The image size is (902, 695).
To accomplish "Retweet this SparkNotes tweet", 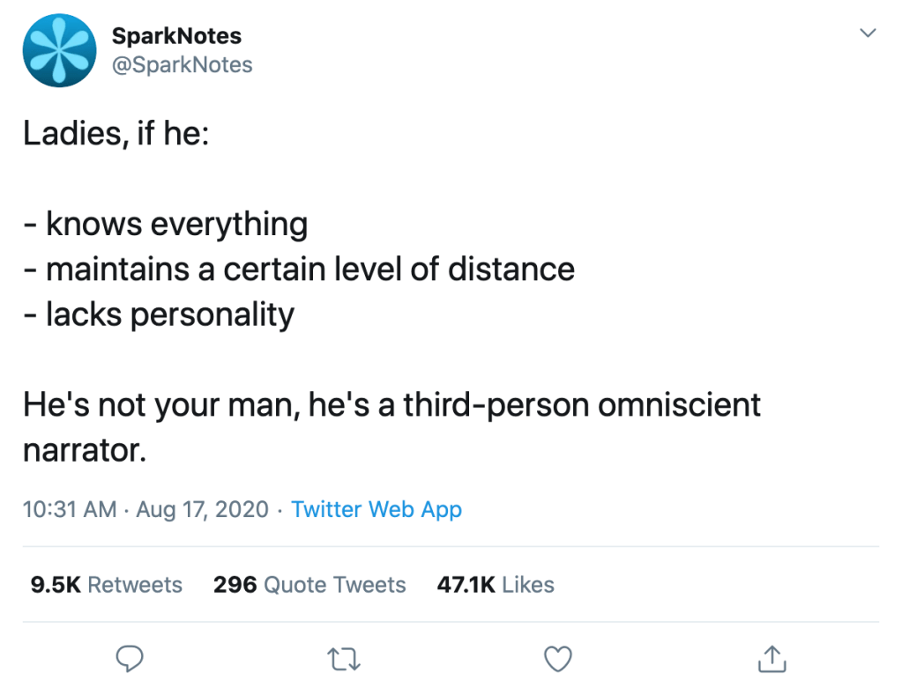I will 343,657.
